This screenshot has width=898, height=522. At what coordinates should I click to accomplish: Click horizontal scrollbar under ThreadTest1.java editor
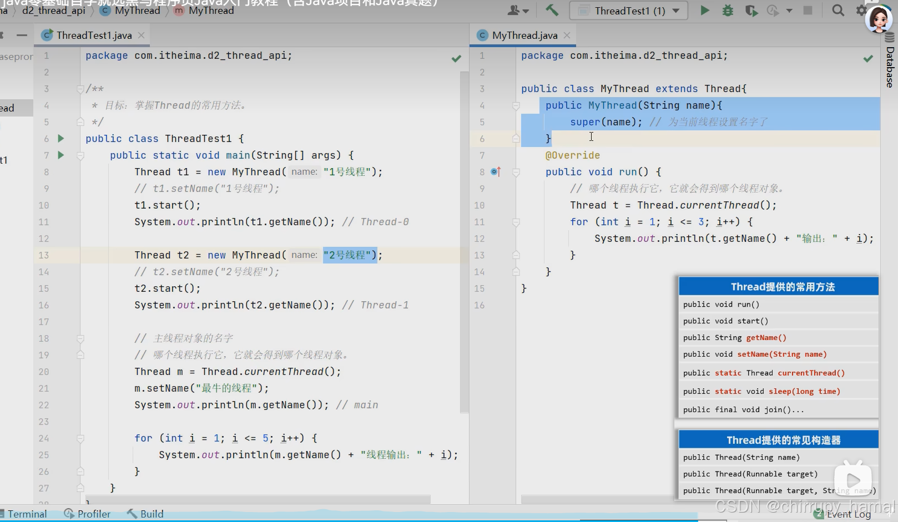tap(258, 500)
